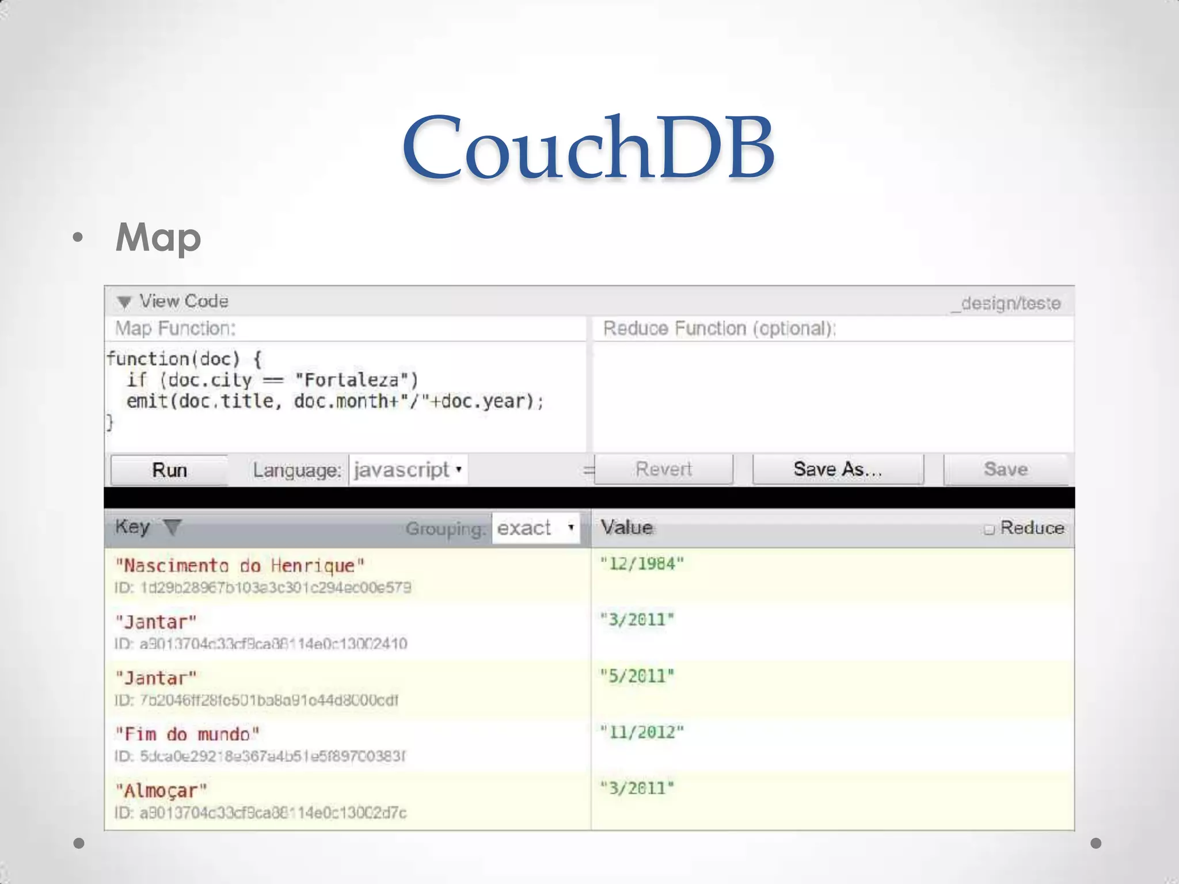Click the Run button
The width and height of the screenshot is (1179, 884).
(x=169, y=470)
